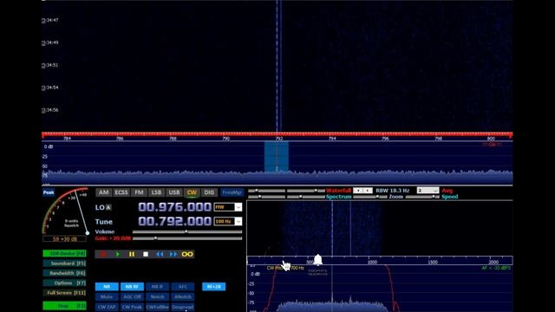Toggle the ANotch button
The height and width of the screenshot is (312, 555).
183,296
